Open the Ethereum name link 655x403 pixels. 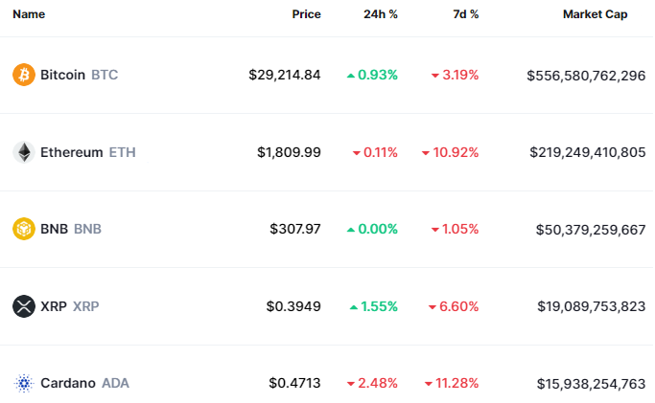pyautogui.click(x=71, y=152)
